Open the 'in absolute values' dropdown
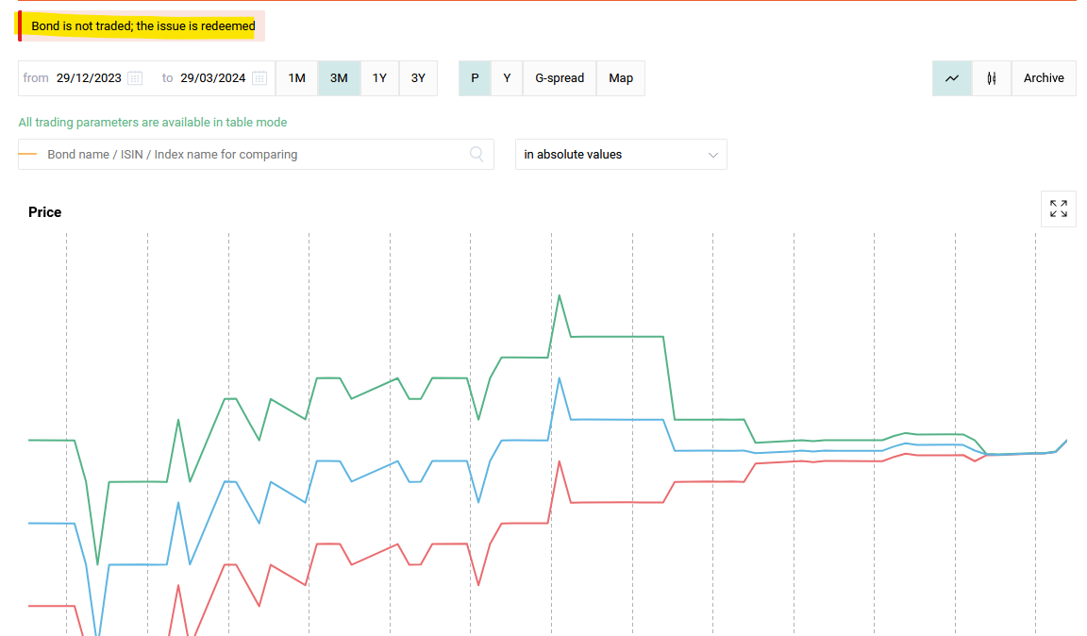 (x=621, y=155)
